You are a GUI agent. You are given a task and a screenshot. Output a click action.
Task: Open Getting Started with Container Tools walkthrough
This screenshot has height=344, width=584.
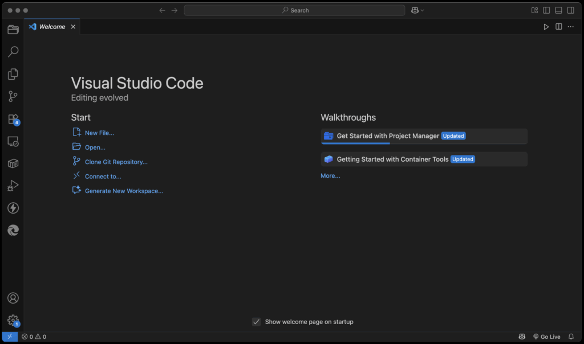(x=424, y=159)
